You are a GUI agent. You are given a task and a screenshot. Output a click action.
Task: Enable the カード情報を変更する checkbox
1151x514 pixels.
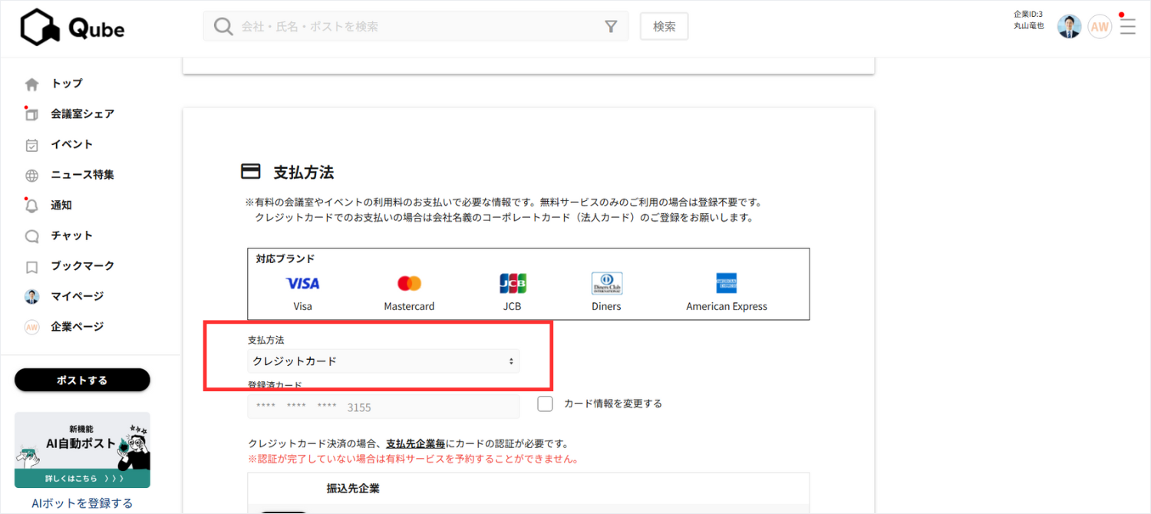(545, 404)
